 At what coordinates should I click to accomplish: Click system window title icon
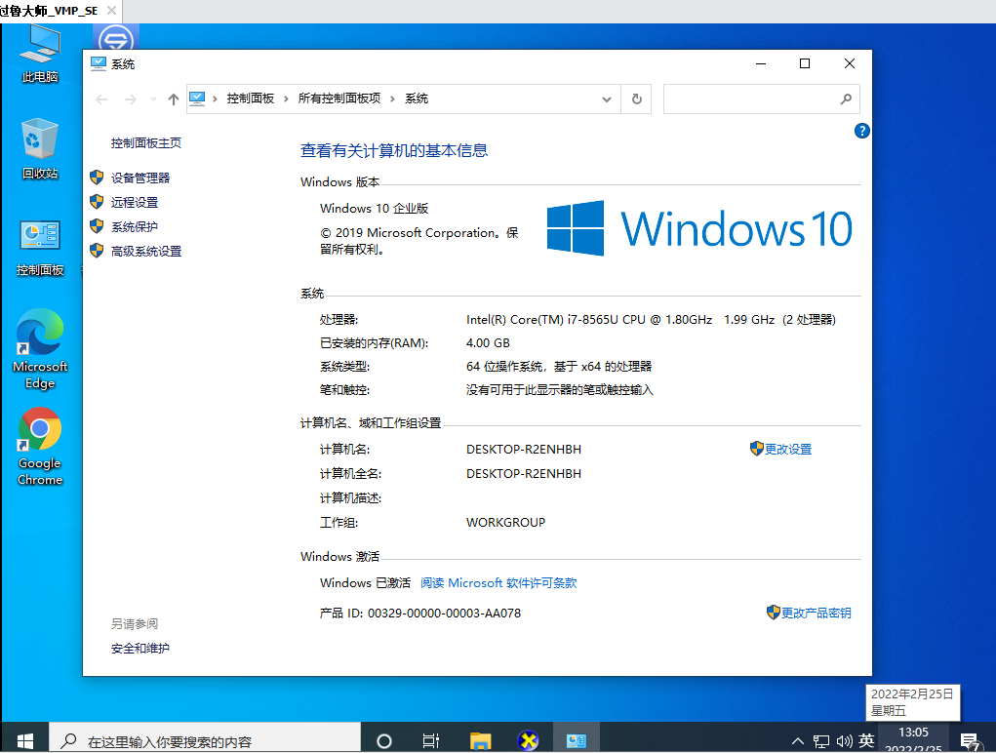[x=98, y=63]
